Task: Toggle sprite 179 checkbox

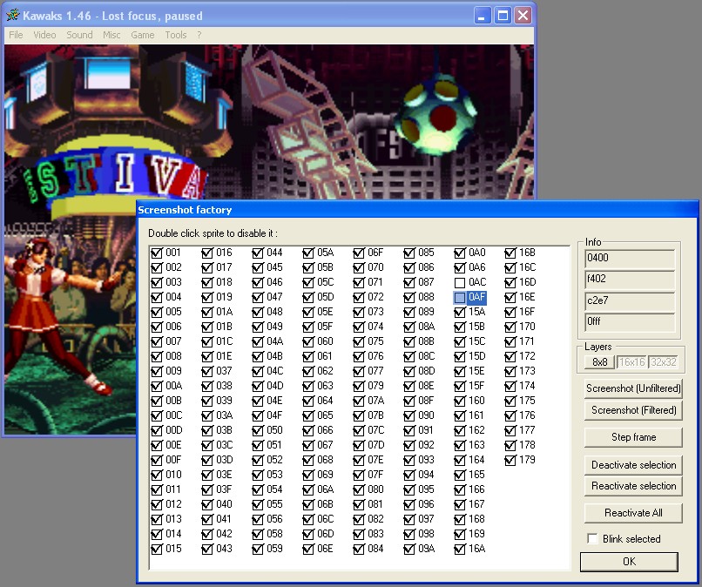Action: click(x=510, y=460)
